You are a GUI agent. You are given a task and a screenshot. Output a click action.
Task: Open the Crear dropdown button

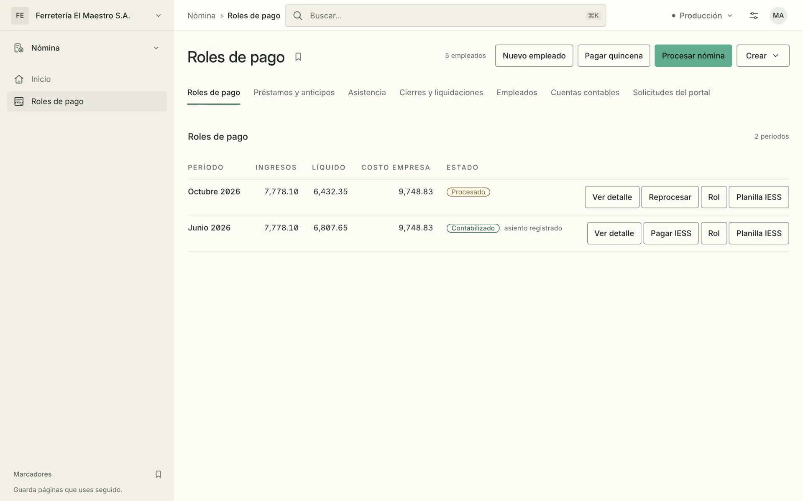(763, 56)
